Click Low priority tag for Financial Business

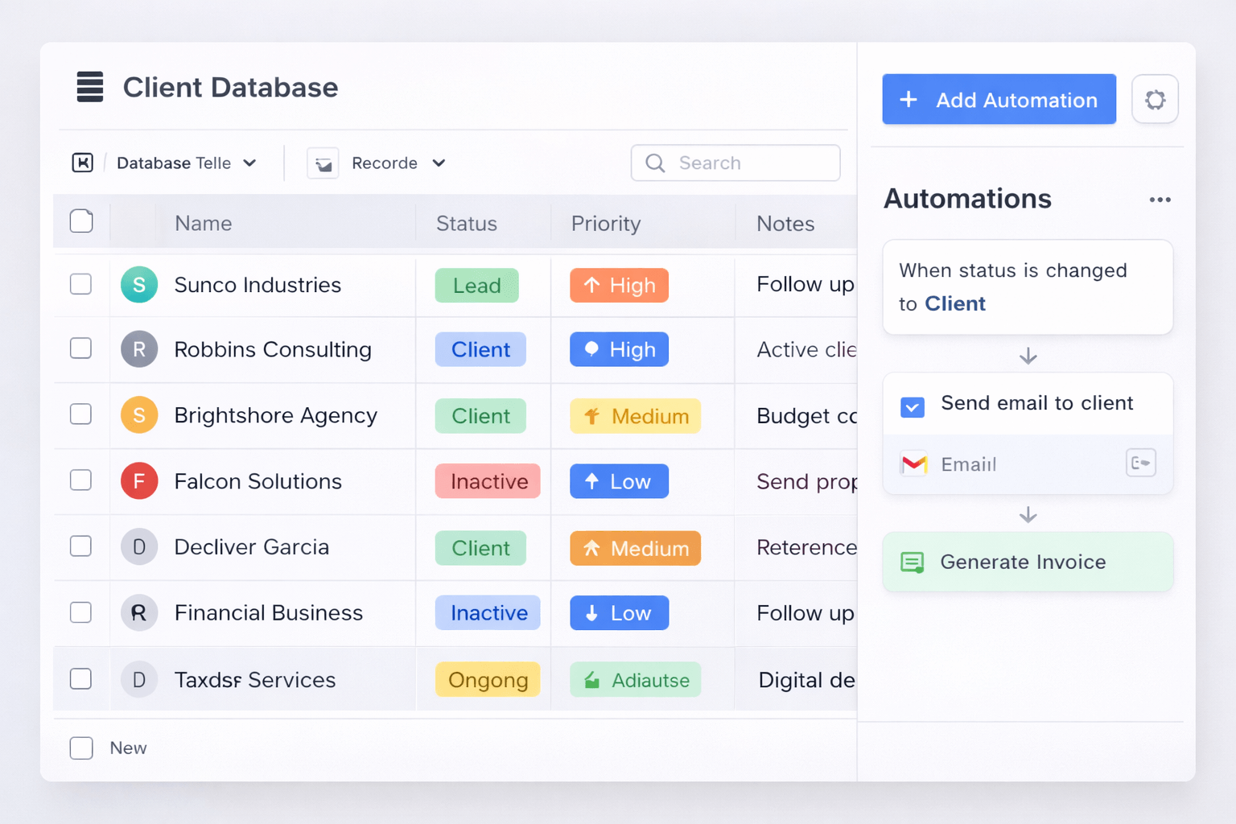tap(619, 613)
